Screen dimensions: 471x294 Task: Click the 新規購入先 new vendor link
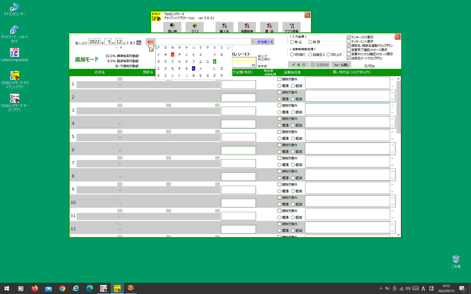(265, 42)
